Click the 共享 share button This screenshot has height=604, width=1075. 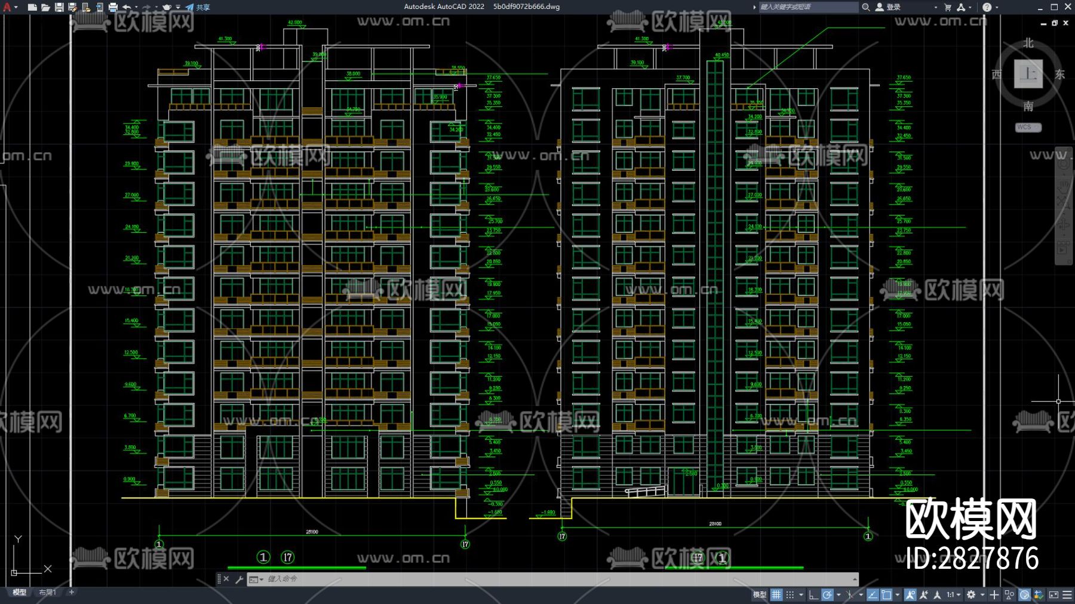pyautogui.click(x=198, y=7)
